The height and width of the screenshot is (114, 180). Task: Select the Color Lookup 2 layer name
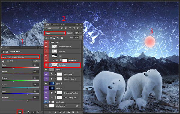pyautogui.click(x=70, y=97)
